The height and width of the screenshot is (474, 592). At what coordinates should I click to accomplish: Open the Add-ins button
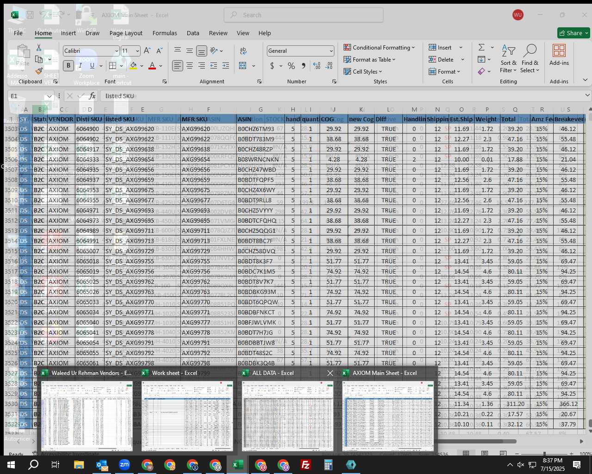click(x=559, y=56)
